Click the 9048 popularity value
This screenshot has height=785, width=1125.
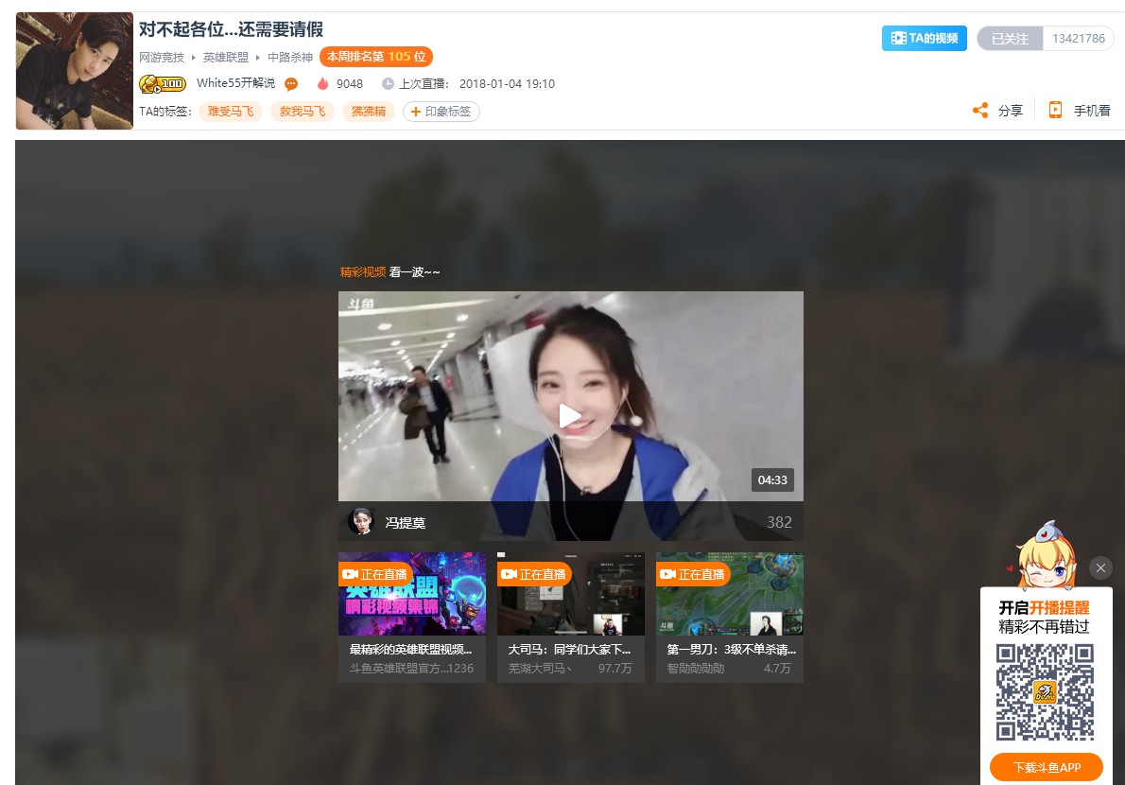(350, 84)
